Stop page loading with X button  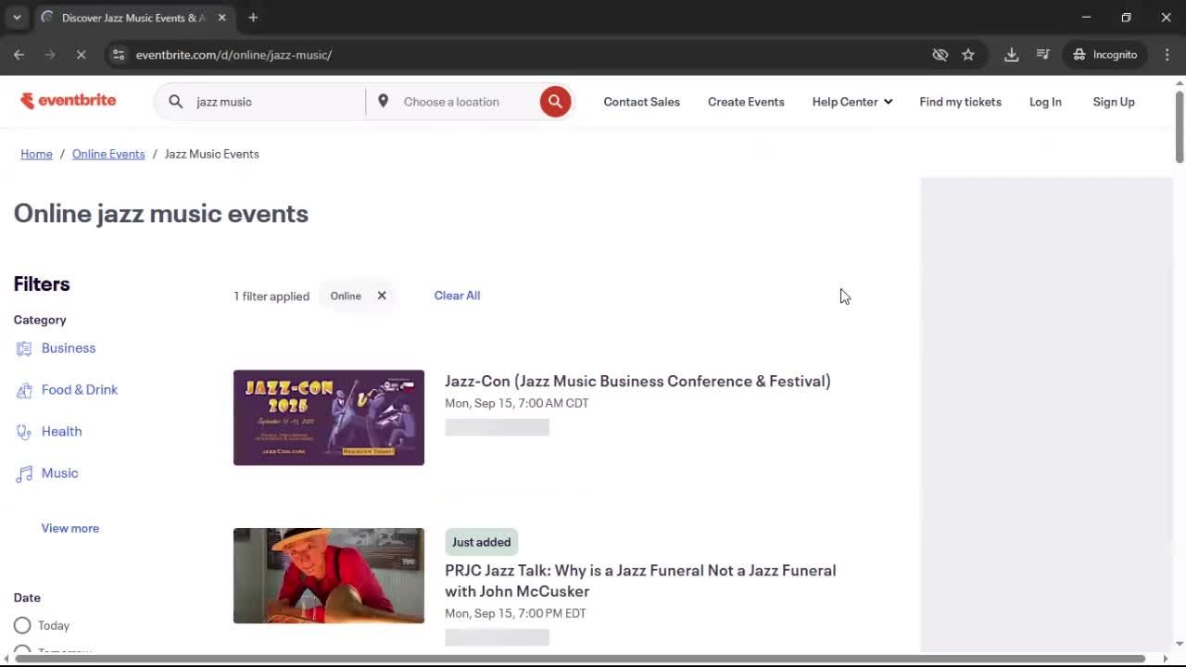pyautogui.click(x=81, y=55)
